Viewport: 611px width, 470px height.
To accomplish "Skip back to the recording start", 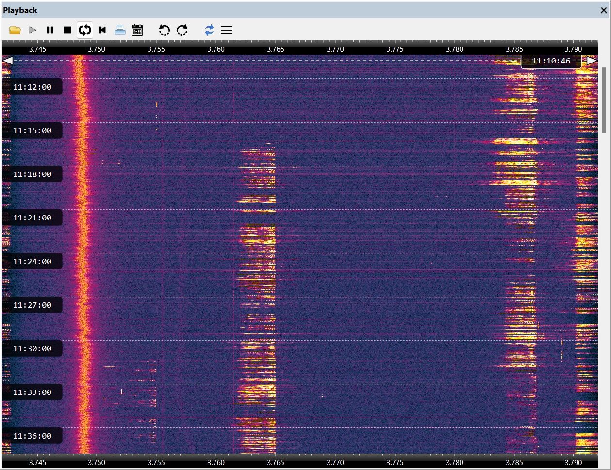I will 102,30.
